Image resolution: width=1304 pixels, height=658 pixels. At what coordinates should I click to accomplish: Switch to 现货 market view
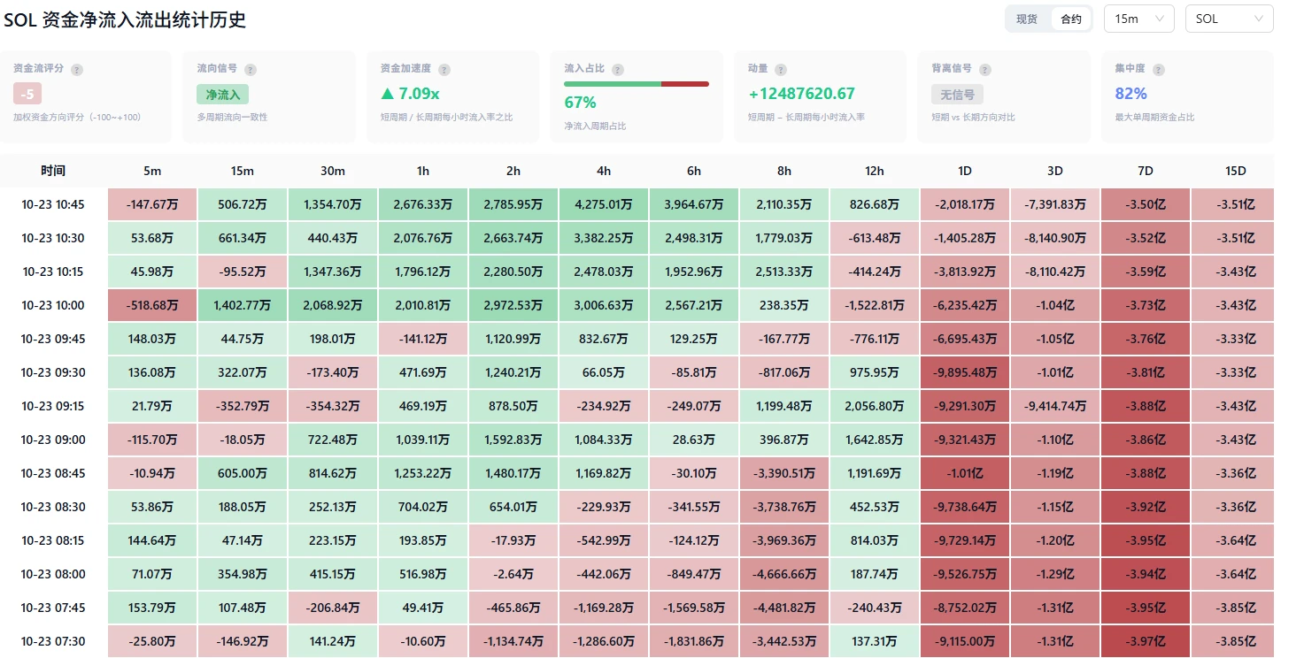point(1027,19)
